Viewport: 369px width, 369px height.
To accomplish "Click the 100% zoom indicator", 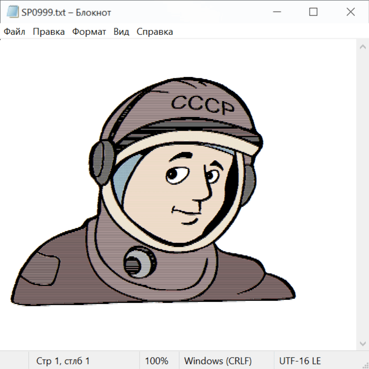I will (x=157, y=361).
